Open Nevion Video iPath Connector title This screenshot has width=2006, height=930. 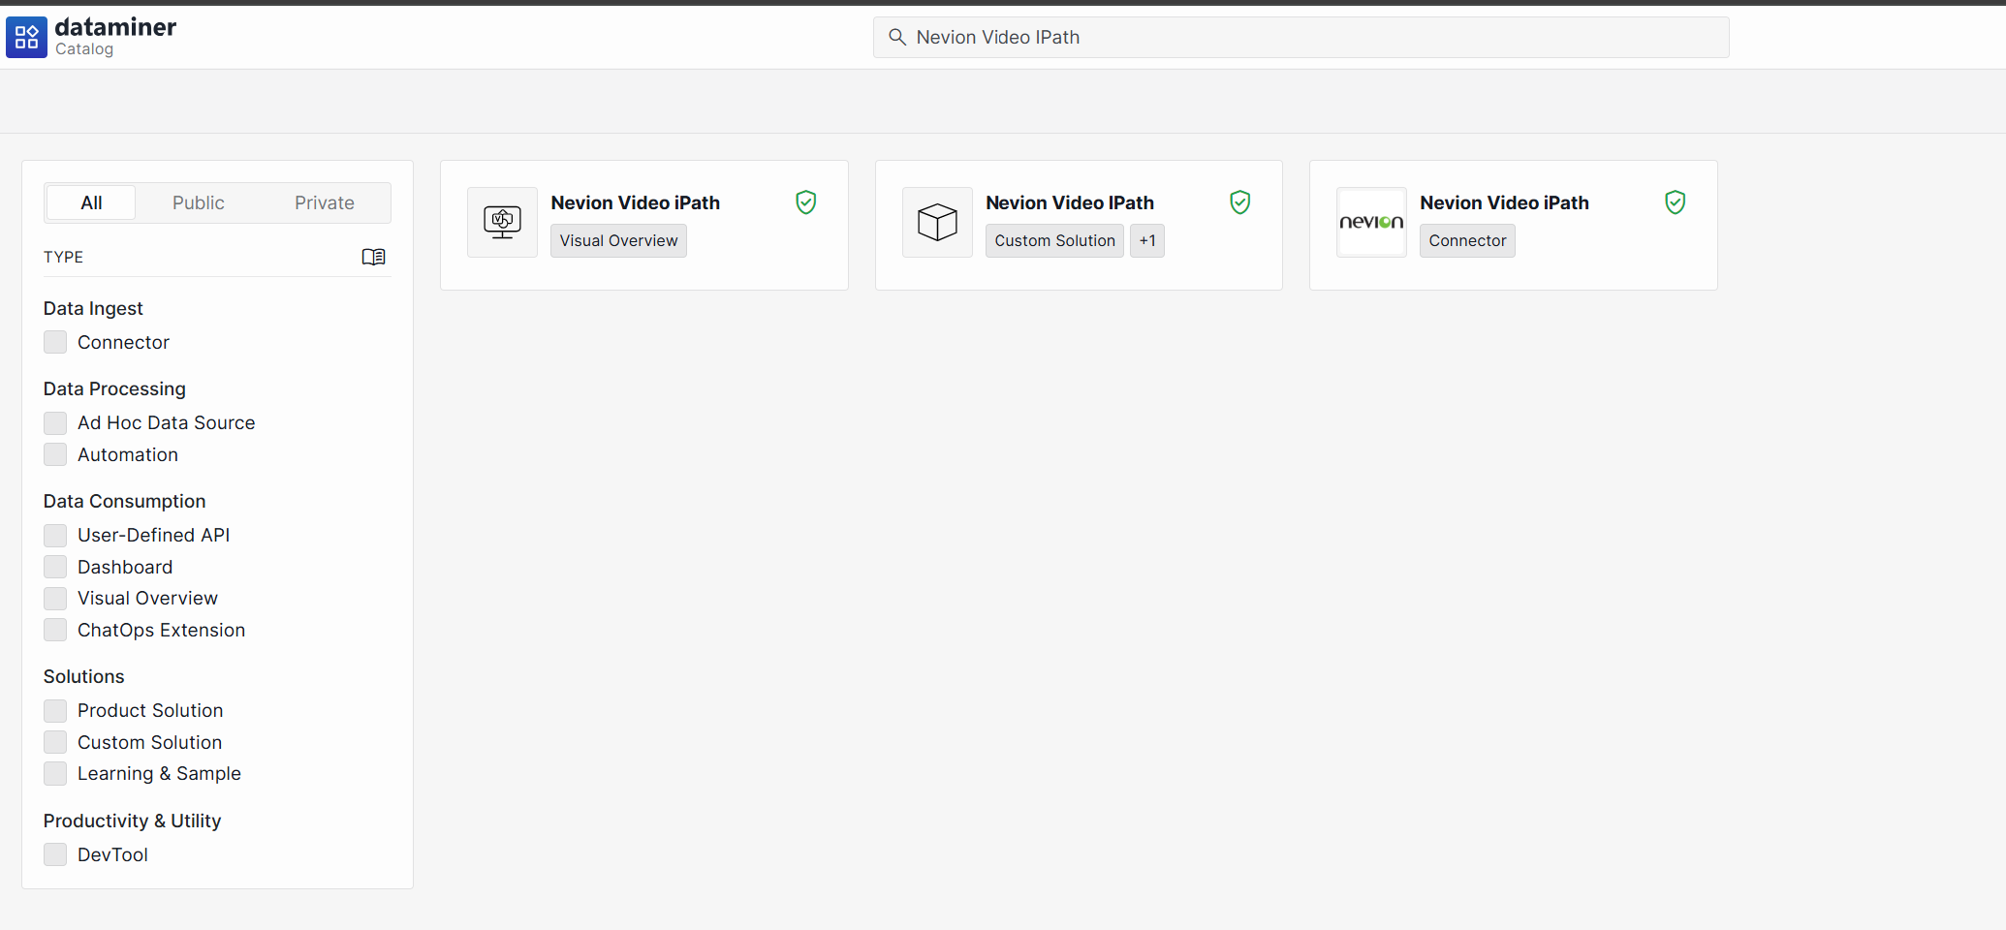(1504, 202)
